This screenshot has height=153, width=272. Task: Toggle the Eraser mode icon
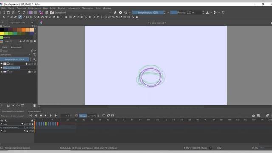115,12
